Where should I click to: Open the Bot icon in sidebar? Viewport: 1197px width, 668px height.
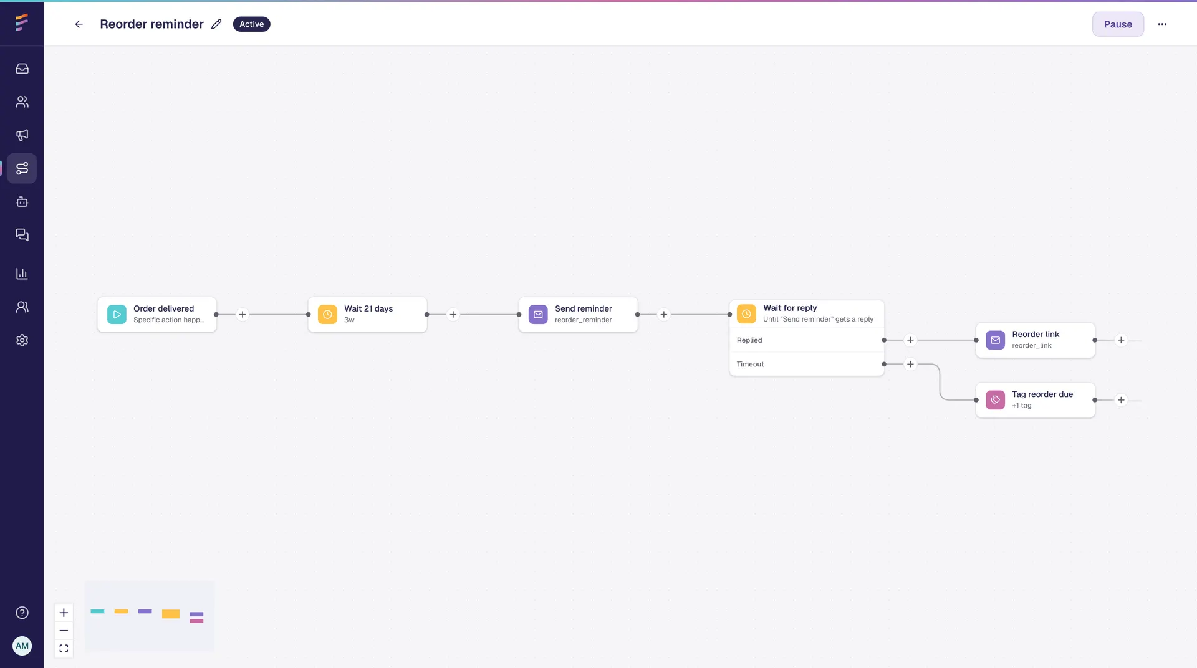point(22,202)
